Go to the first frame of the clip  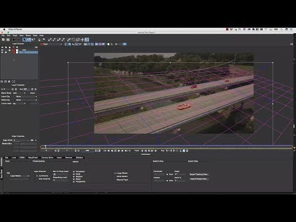coord(105,150)
